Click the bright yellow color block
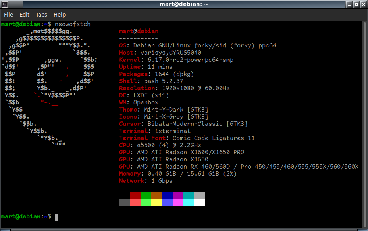The width and height of the screenshot is (368, 231). click(156, 203)
